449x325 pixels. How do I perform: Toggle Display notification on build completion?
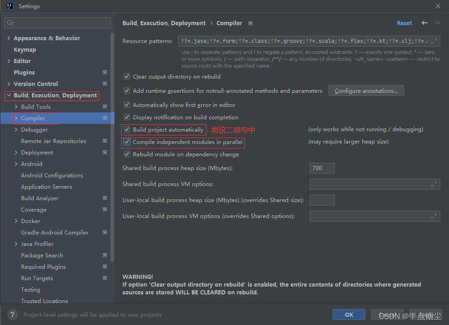[127, 117]
